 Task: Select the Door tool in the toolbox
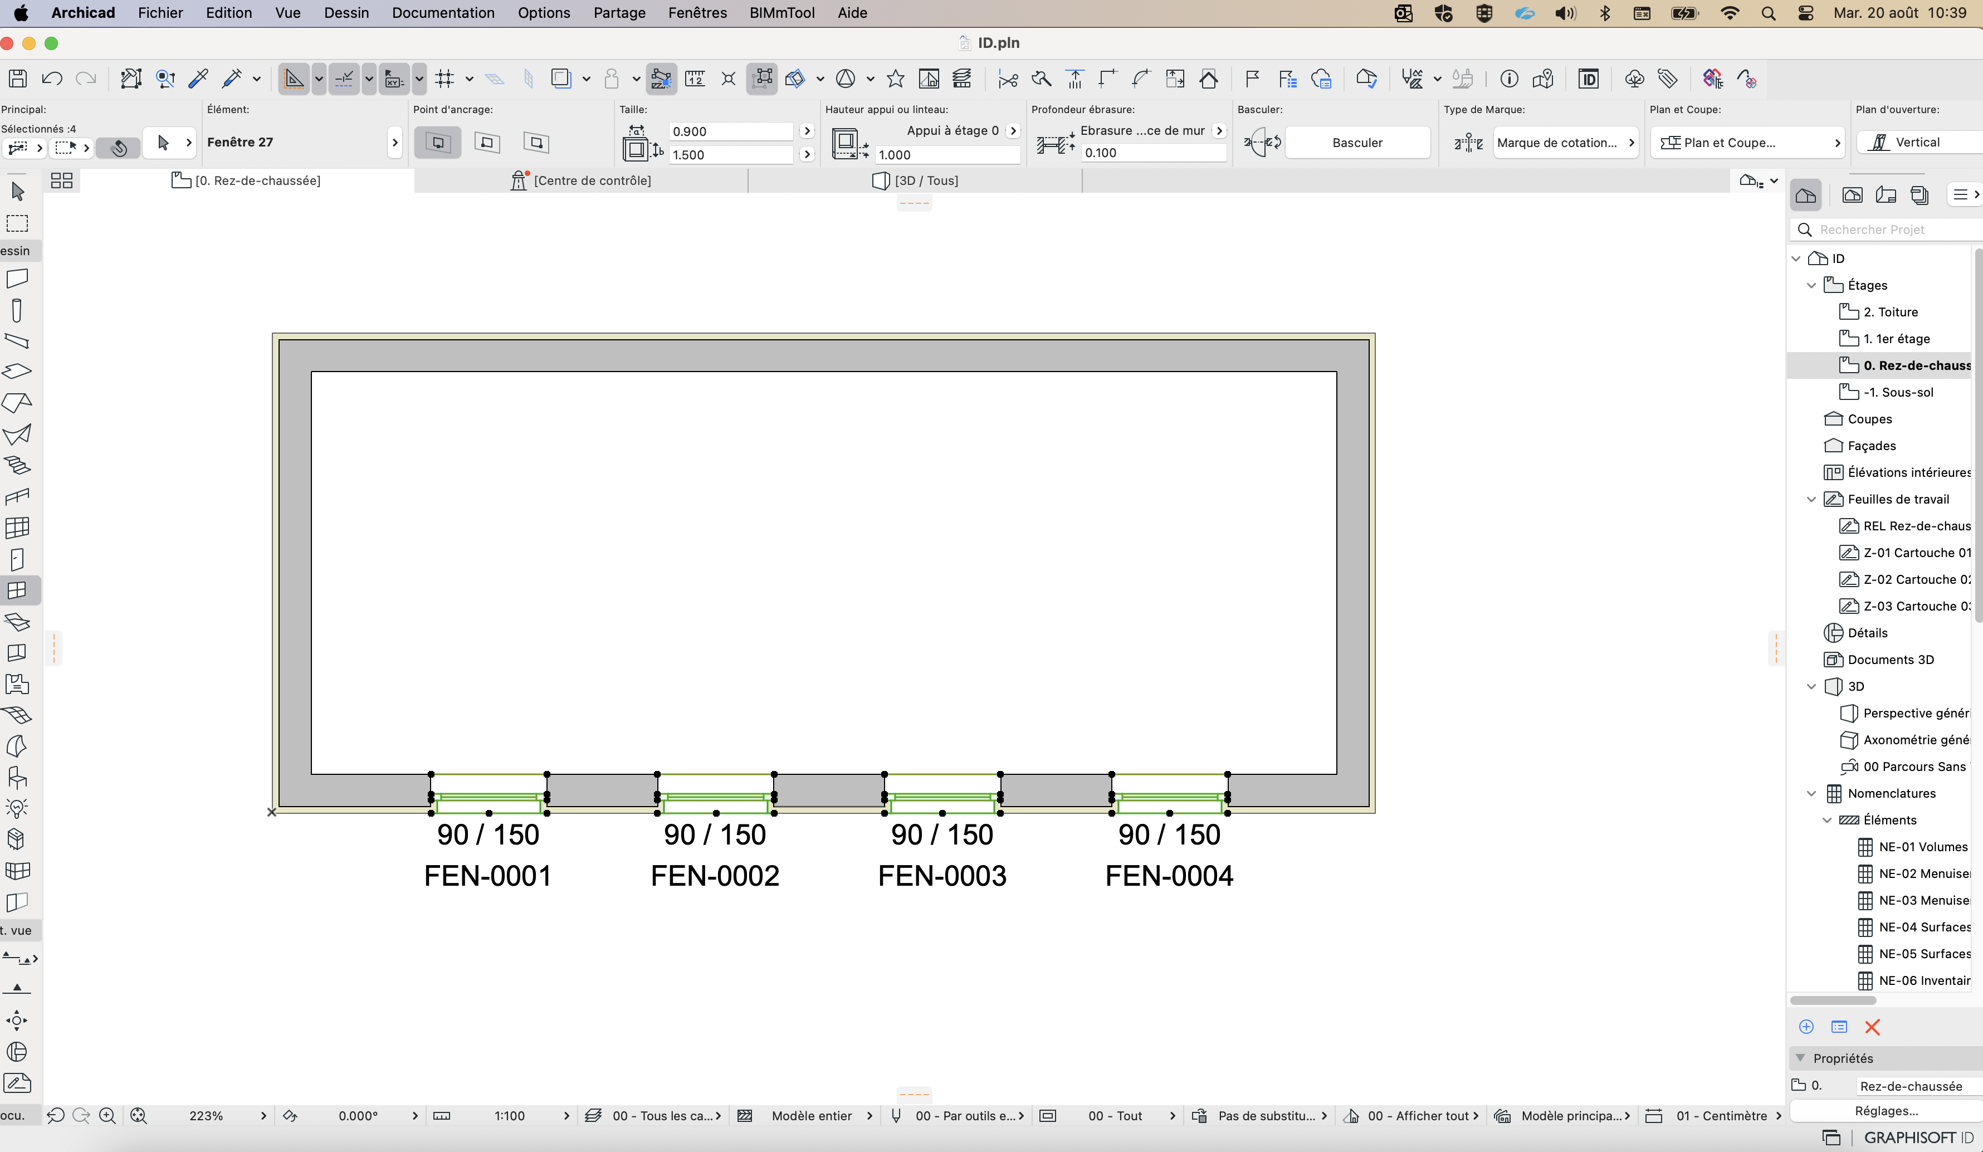tap(17, 559)
